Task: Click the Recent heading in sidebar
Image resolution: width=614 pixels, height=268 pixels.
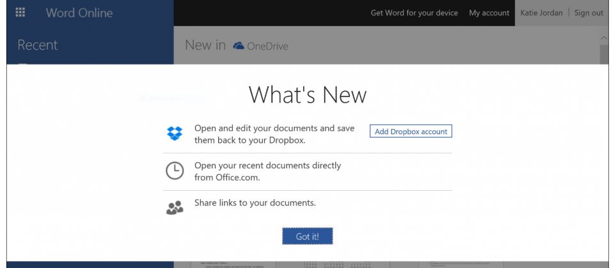Action: pyautogui.click(x=38, y=45)
